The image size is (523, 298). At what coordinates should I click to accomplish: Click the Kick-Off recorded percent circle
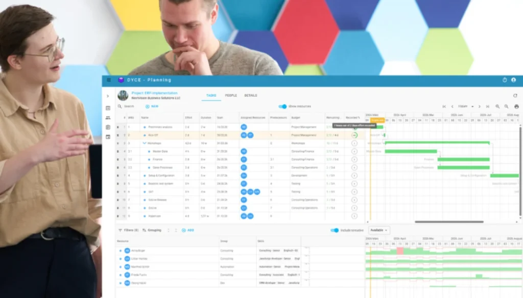[354, 136]
